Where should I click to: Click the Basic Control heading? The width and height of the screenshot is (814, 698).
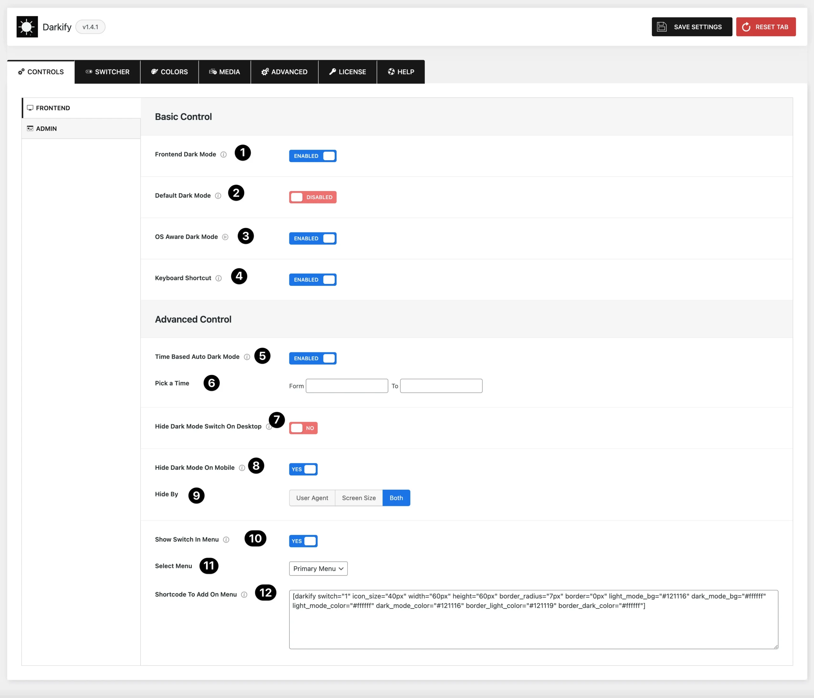click(183, 117)
